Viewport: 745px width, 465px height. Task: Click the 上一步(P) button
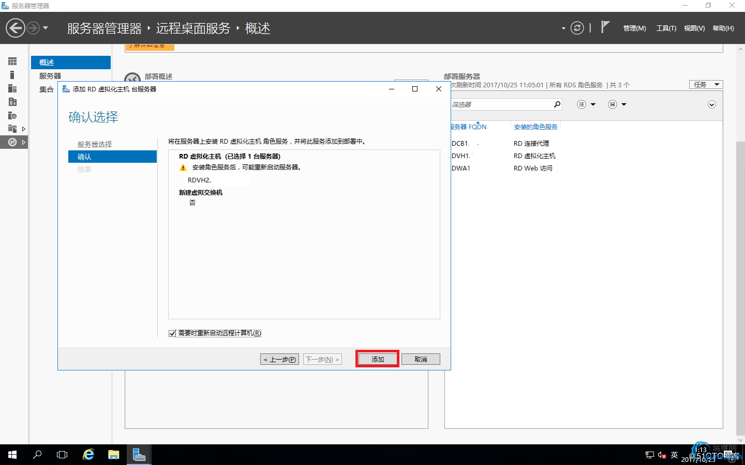pyautogui.click(x=279, y=359)
